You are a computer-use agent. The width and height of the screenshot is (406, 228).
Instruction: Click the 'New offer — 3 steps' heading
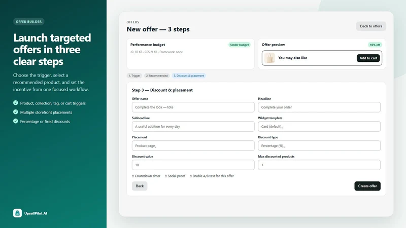click(158, 29)
